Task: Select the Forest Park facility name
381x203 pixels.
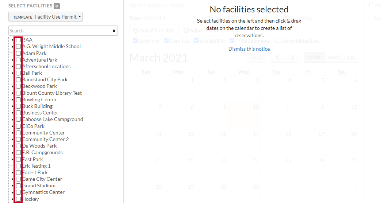Action: (35, 172)
